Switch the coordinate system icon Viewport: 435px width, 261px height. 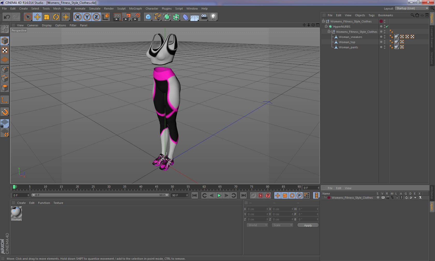[x=106, y=17]
